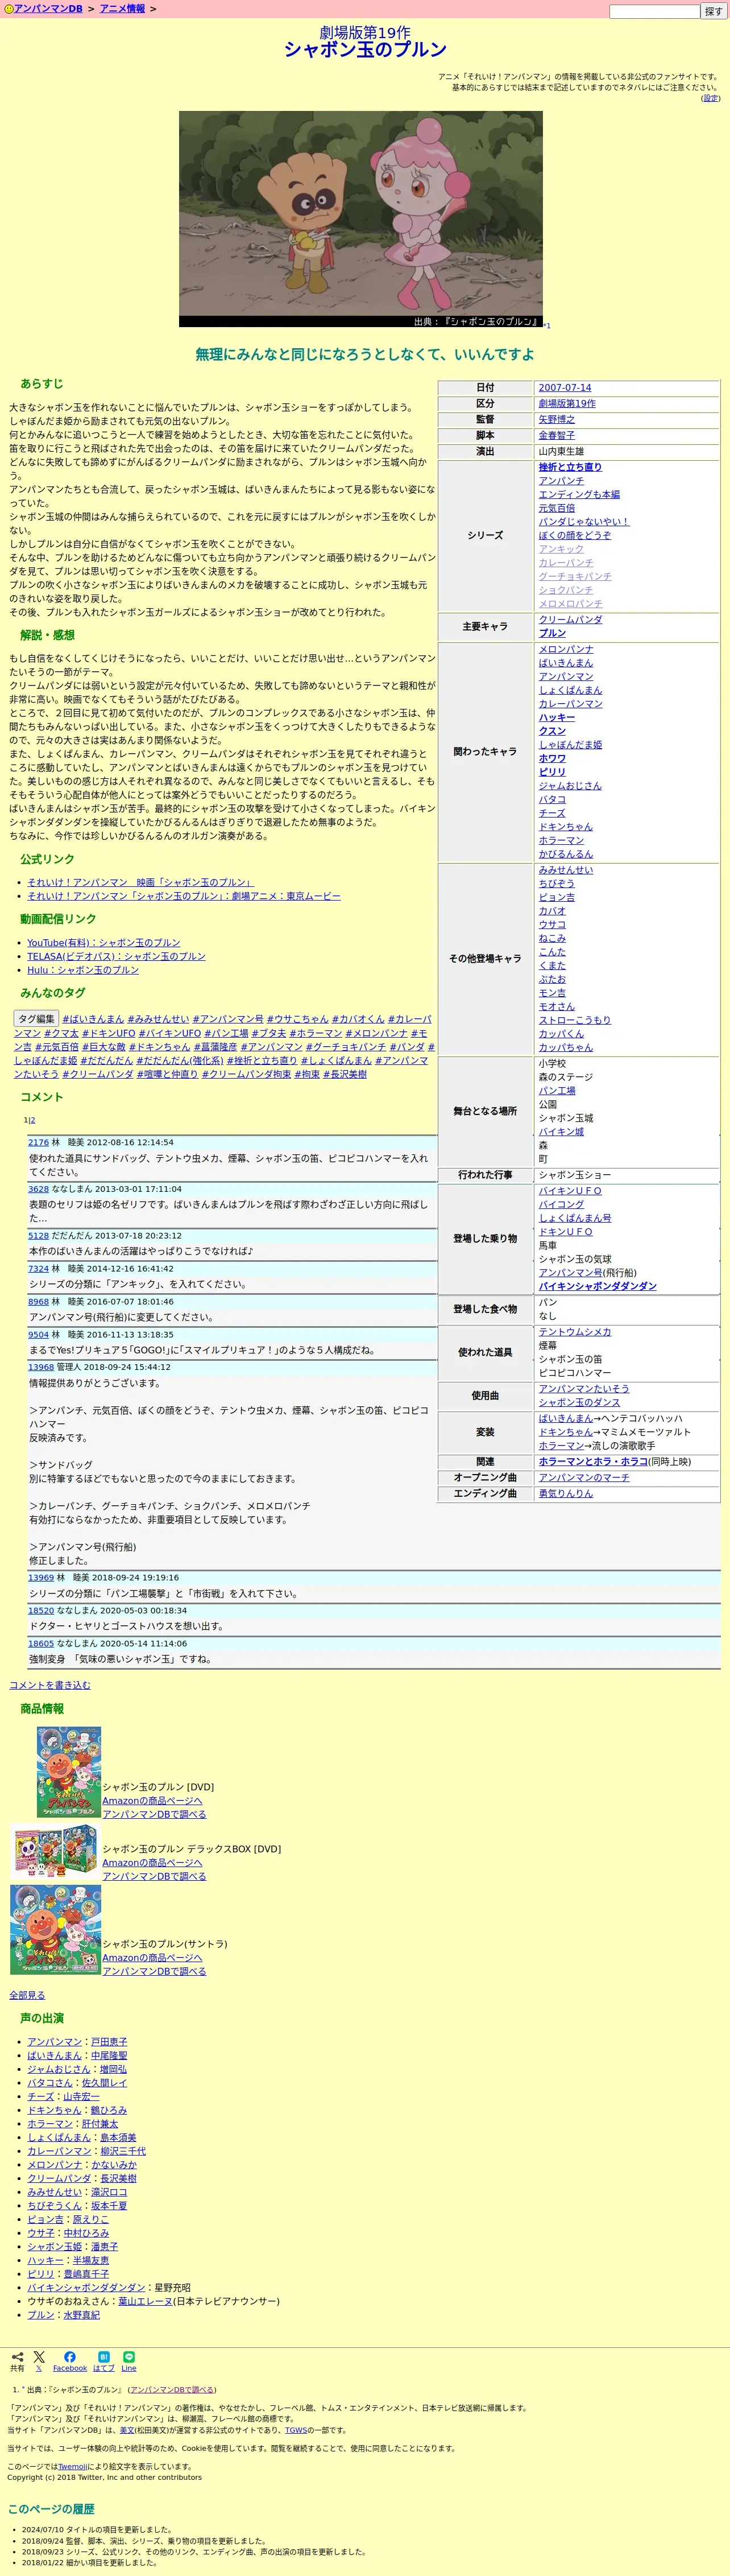Open Hulu streaming link
The height and width of the screenshot is (2576, 730).
pos(83,970)
